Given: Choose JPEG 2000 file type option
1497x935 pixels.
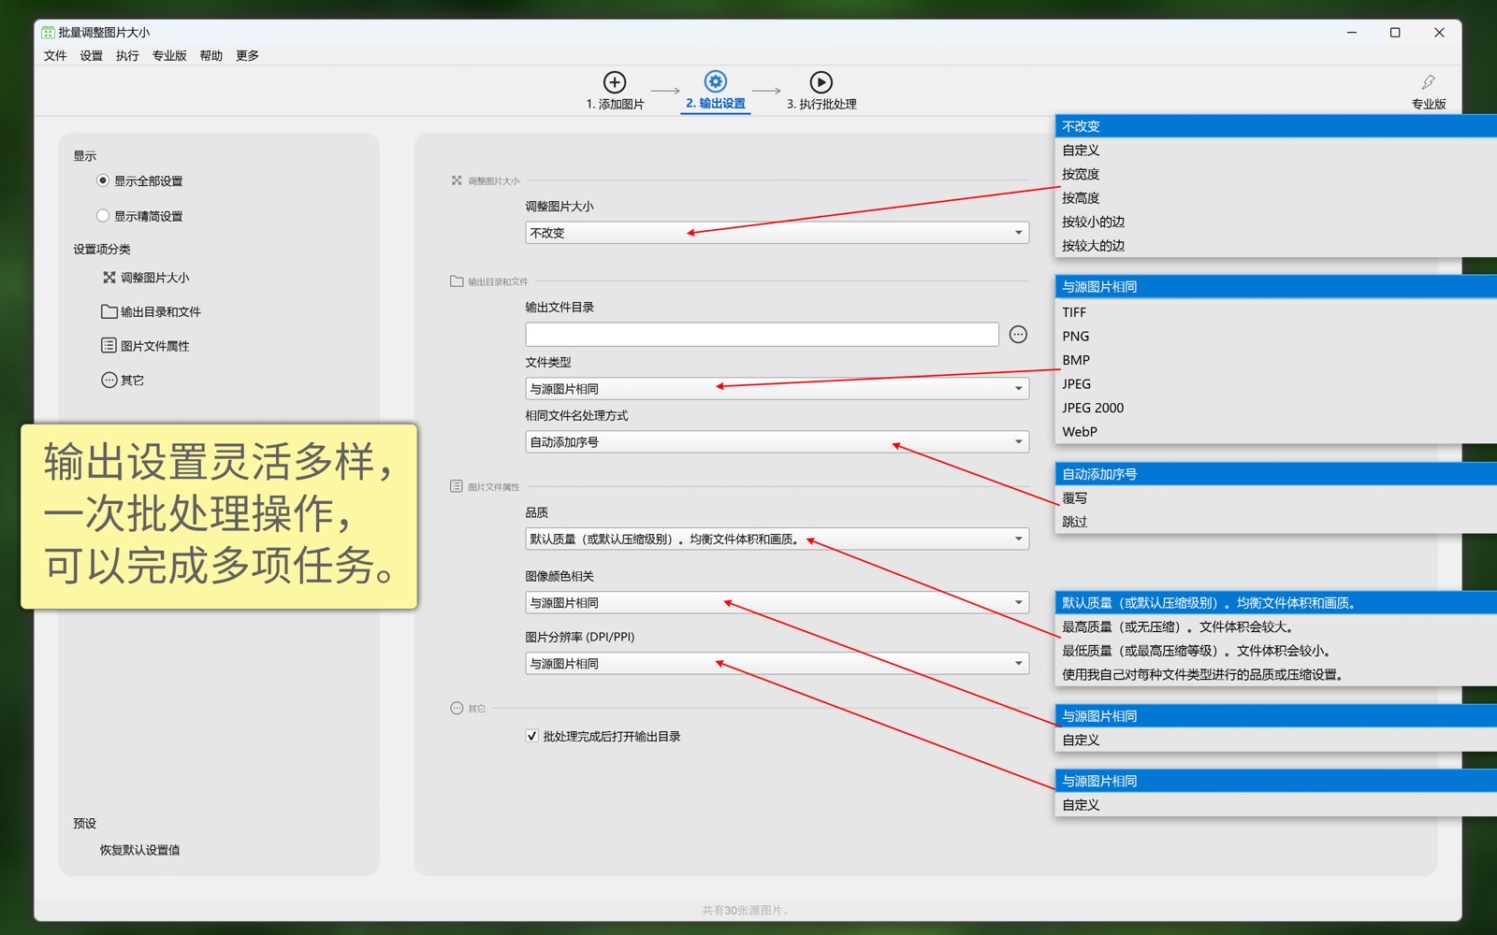Looking at the screenshot, I should (1275, 408).
